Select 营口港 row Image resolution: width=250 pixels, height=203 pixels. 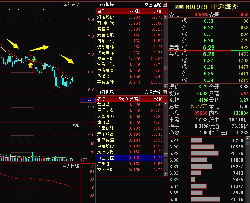(130, 104)
